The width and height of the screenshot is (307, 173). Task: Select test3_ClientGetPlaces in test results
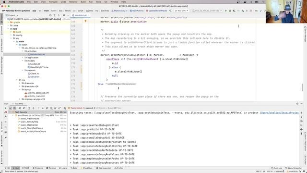point(32,128)
